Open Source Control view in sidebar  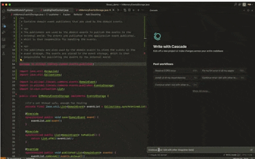click(4, 25)
